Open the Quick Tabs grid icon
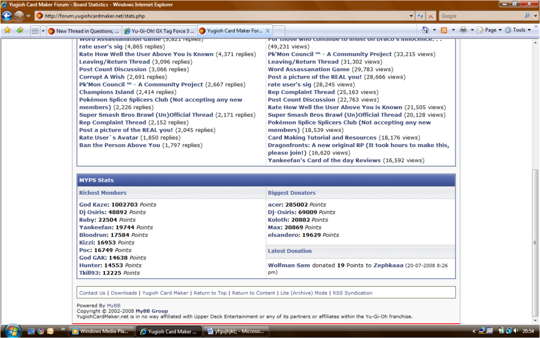The width and height of the screenshot is (540, 338). click(x=35, y=31)
